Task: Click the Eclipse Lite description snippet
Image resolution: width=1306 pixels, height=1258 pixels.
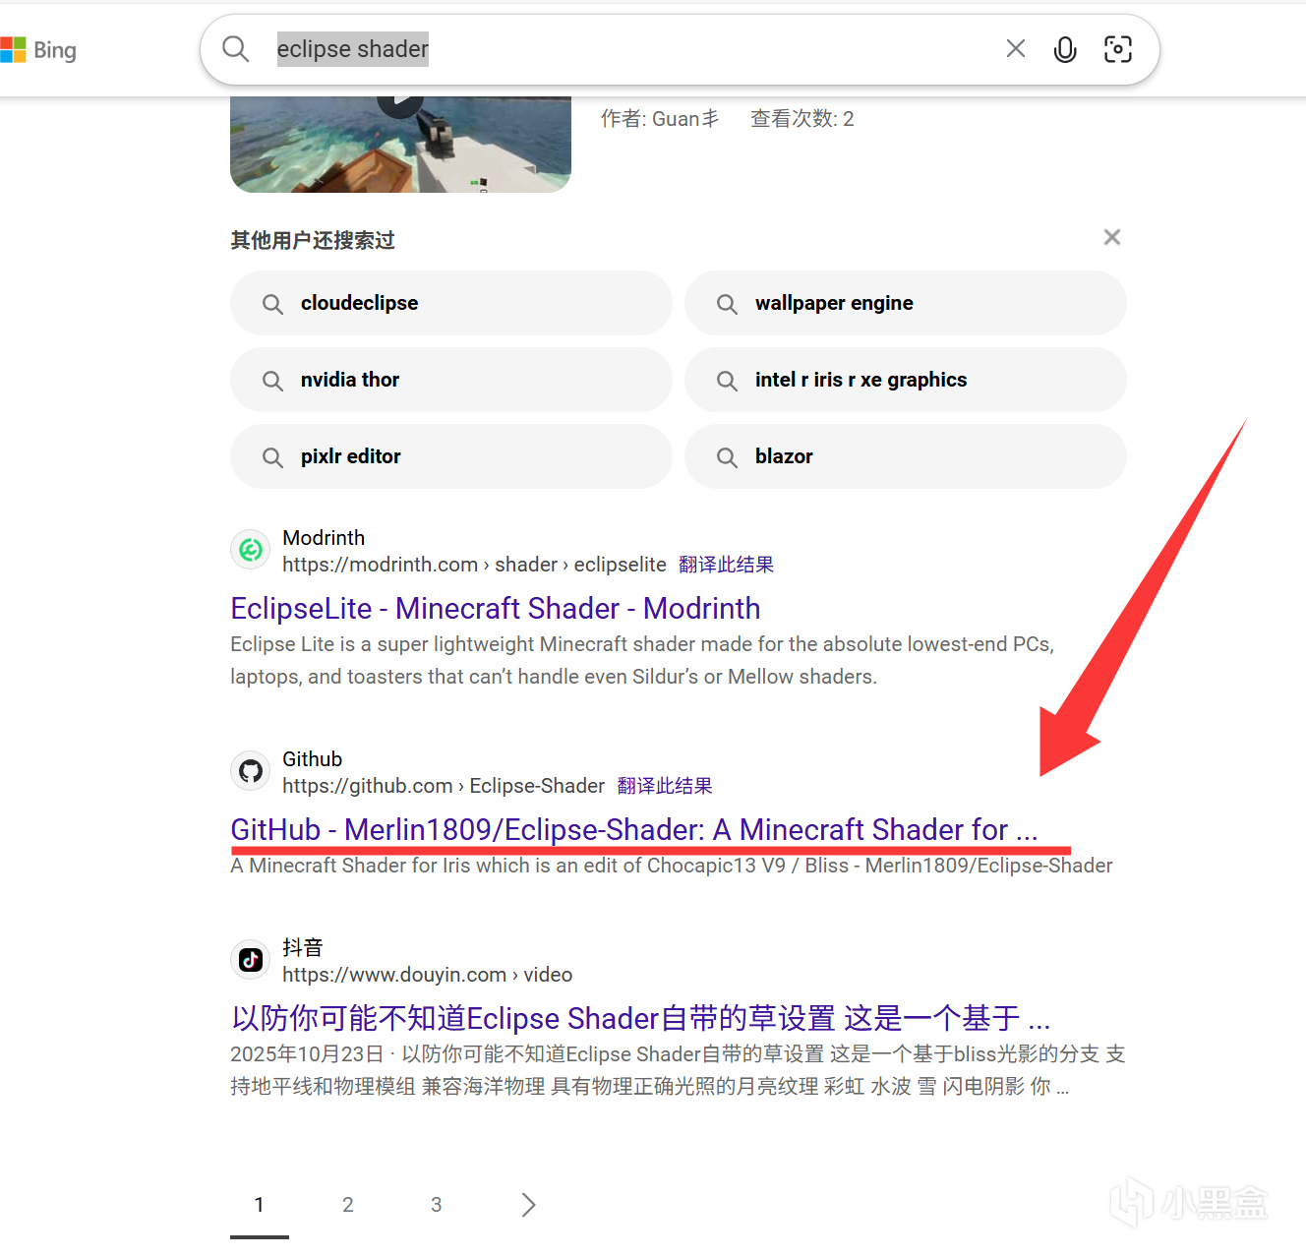Action: 642,660
